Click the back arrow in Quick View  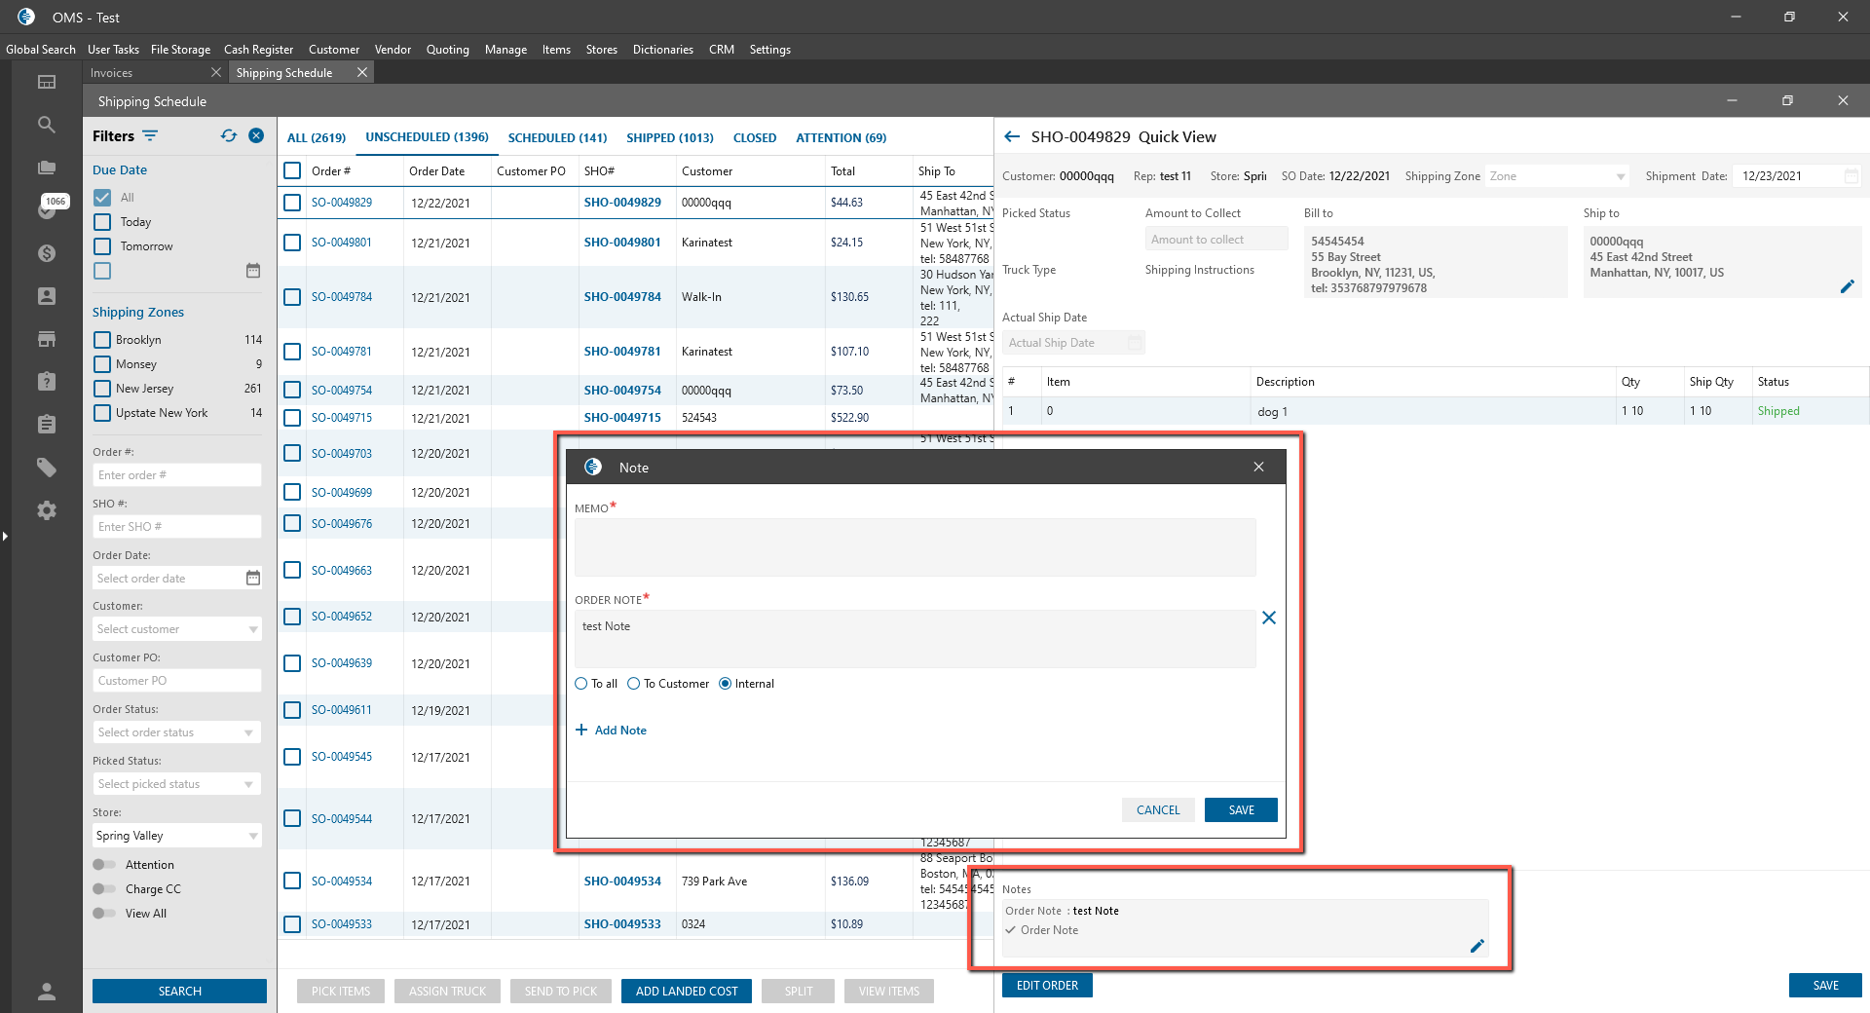[1012, 137]
